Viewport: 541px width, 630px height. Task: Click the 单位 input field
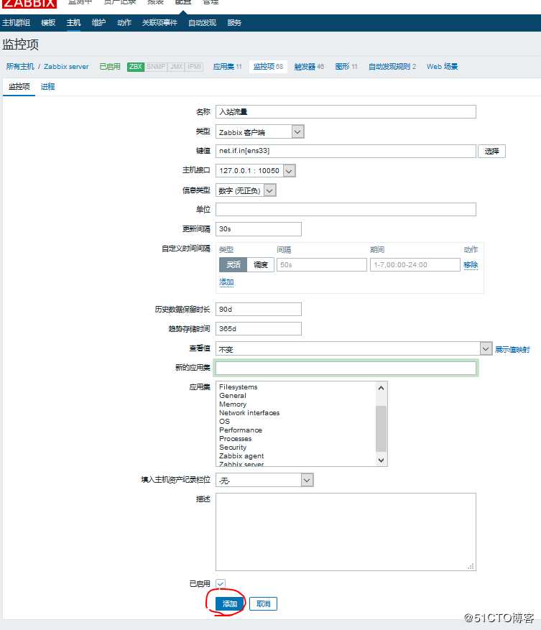pyautogui.click(x=346, y=209)
